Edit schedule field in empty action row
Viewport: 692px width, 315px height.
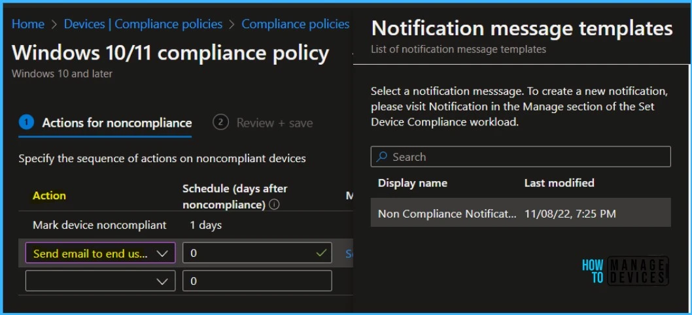point(257,280)
